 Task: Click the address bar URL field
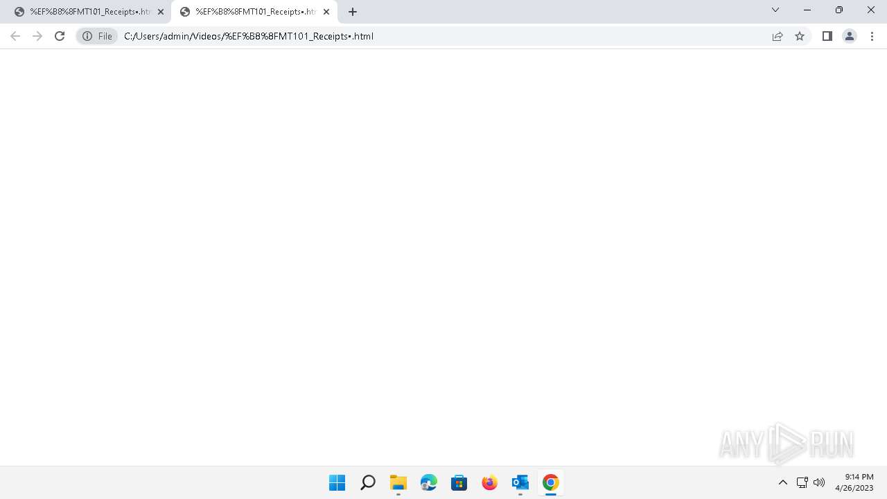[x=443, y=36]
